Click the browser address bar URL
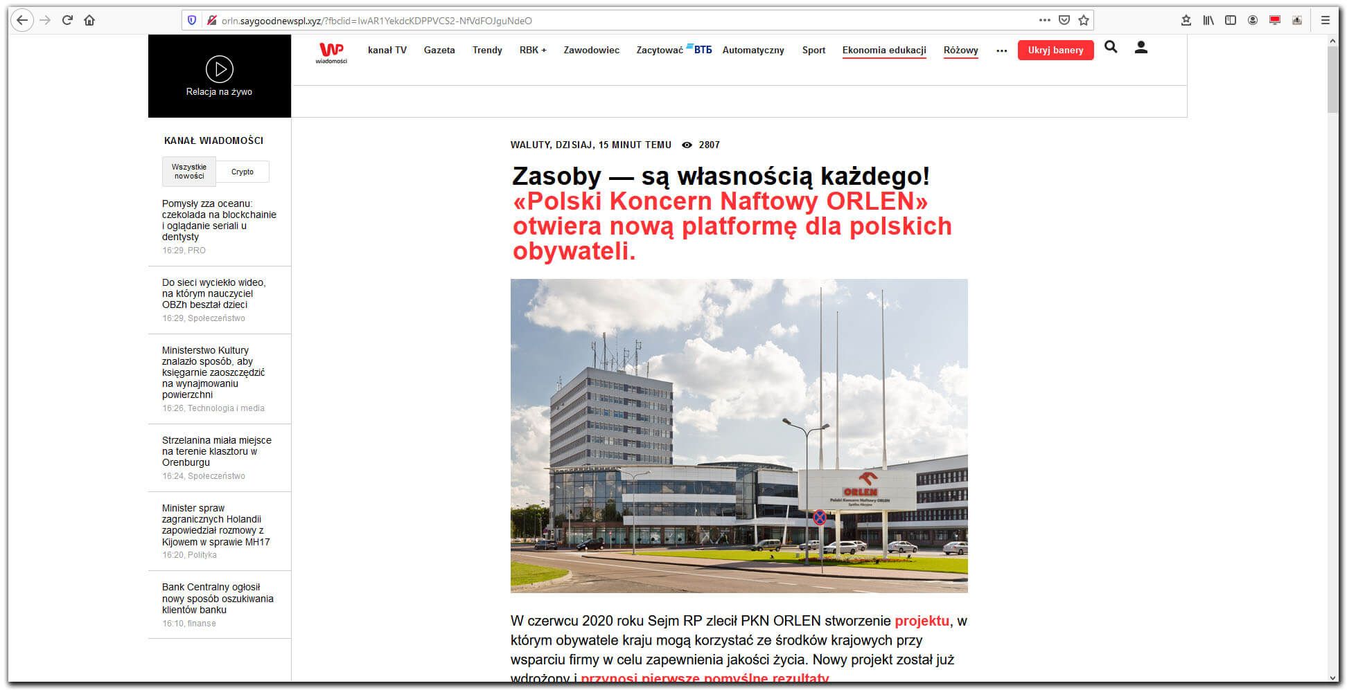 (376, 21)
